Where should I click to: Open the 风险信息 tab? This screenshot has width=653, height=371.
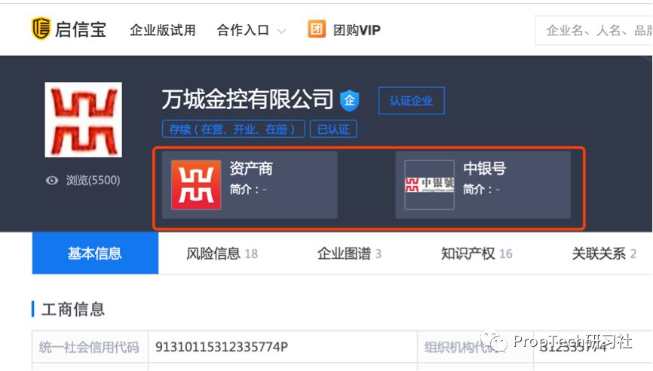click(x=222, y=254)
